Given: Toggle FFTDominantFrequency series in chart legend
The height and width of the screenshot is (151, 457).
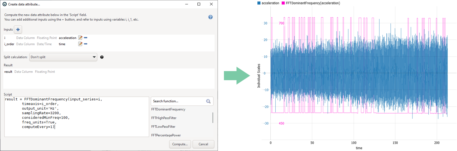Looking at the screenshot, I should tap(311, 3).
